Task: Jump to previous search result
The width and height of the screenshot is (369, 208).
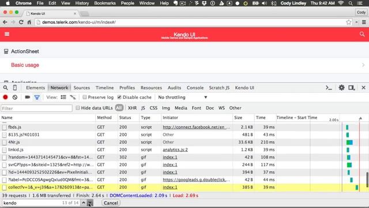Action: point(84,203)
